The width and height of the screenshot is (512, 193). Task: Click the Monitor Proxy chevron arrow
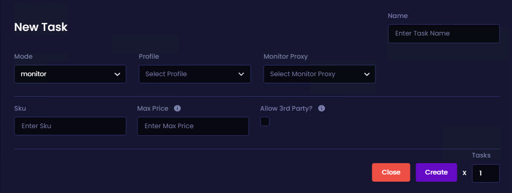pyautogui.click(x=366, y=74)
